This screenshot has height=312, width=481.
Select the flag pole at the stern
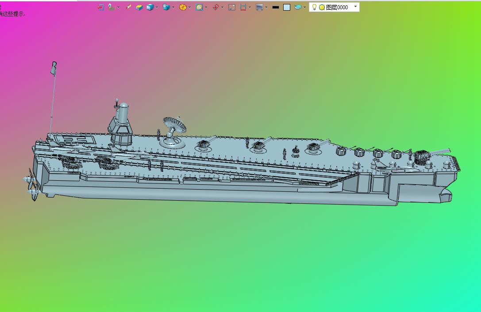[x=53, y=98]
